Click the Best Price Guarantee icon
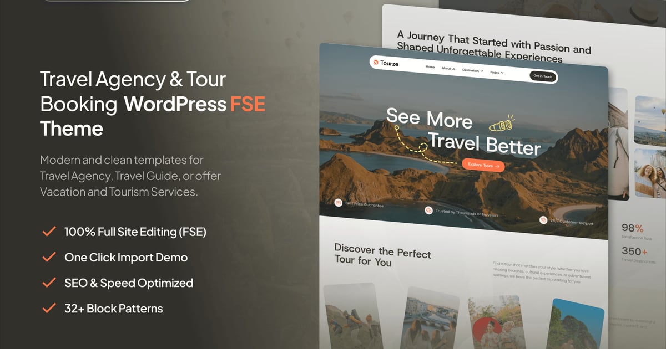This screenshot has height=349, width=666. coord(338,203)
